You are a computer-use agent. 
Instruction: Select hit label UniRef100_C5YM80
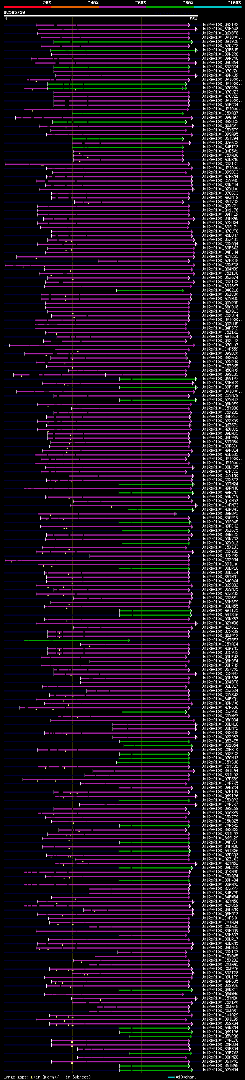(220, 998)
